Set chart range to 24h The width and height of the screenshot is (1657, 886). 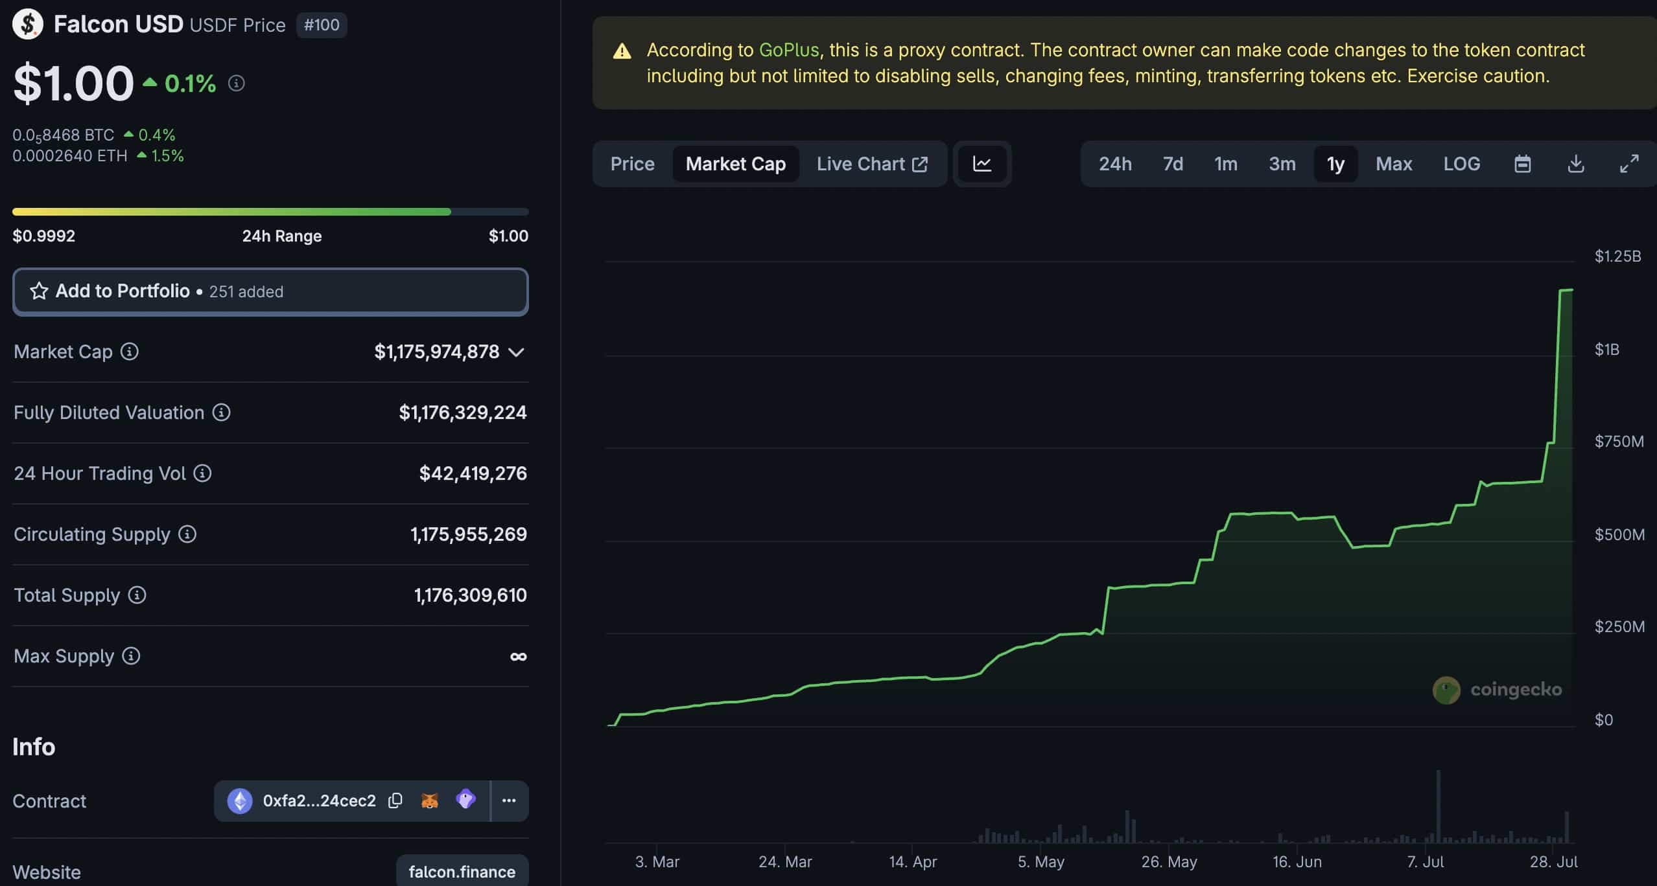(x=1115, y=164)
